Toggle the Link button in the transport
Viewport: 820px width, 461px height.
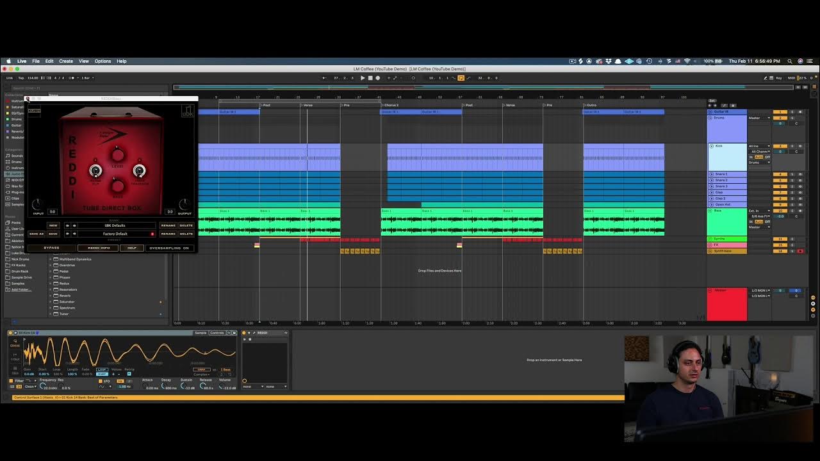10,78
